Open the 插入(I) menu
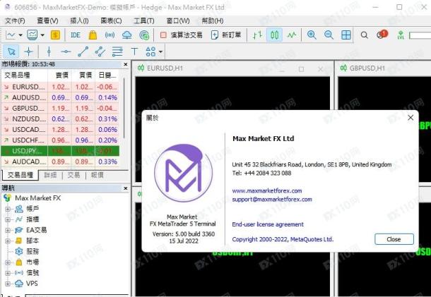Screen dimensions: 431x297 [79, 21]
